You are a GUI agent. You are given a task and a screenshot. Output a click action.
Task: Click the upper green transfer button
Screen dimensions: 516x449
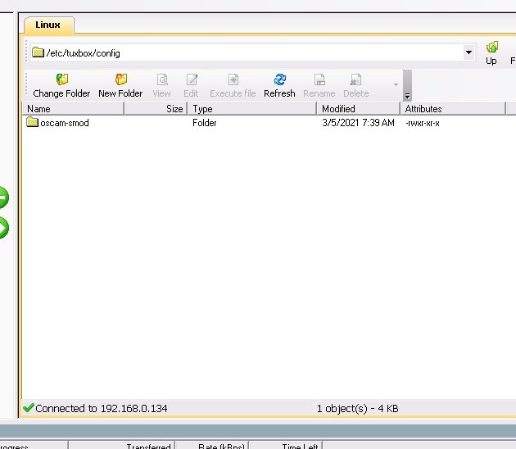point(2,197)
